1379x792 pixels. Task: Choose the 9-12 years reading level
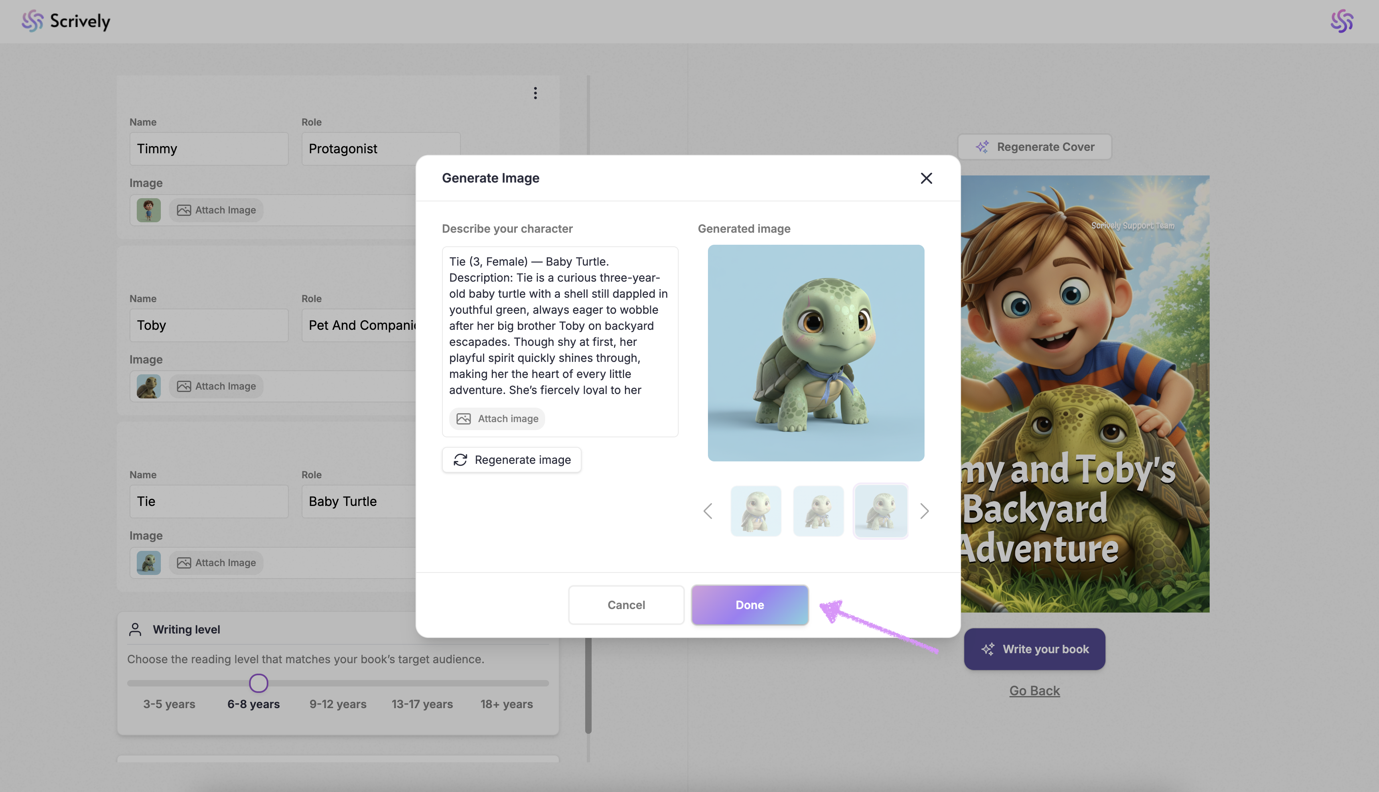pos(338,705)
